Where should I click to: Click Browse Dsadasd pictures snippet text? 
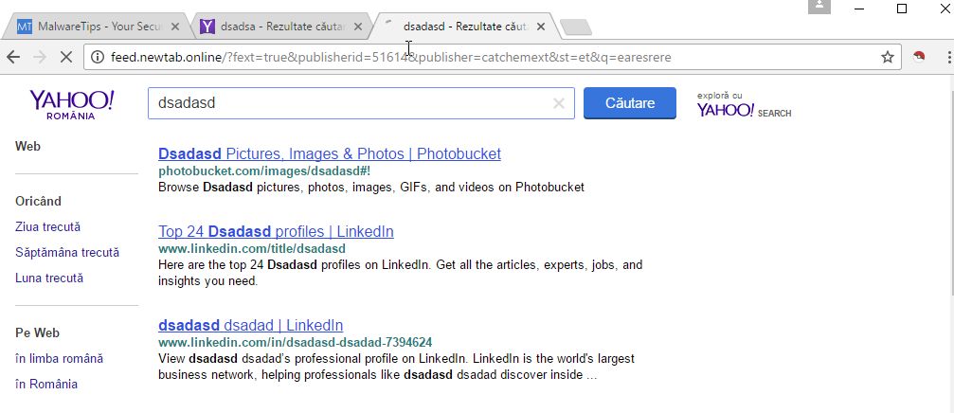(x=371, y=188)
